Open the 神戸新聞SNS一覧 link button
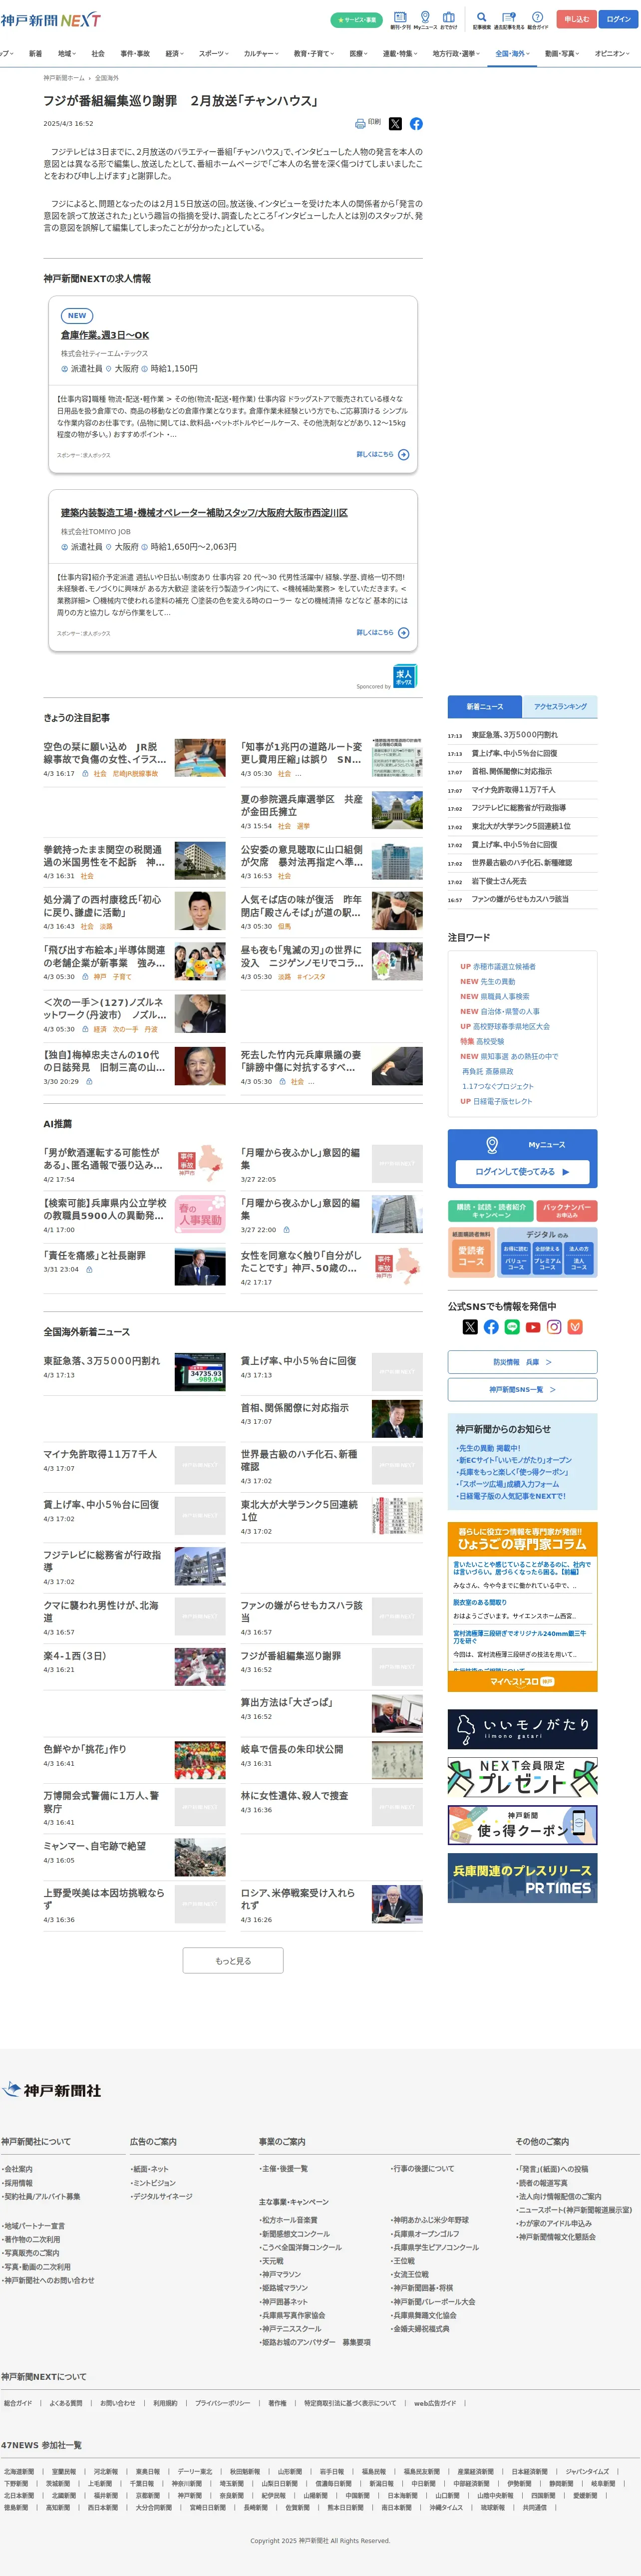Viewport: 641px width, 2576px height. [523, 1390]
